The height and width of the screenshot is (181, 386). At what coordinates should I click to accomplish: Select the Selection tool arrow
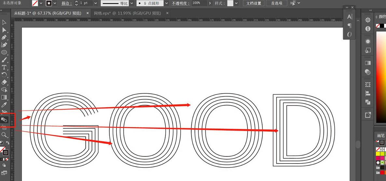4,23
